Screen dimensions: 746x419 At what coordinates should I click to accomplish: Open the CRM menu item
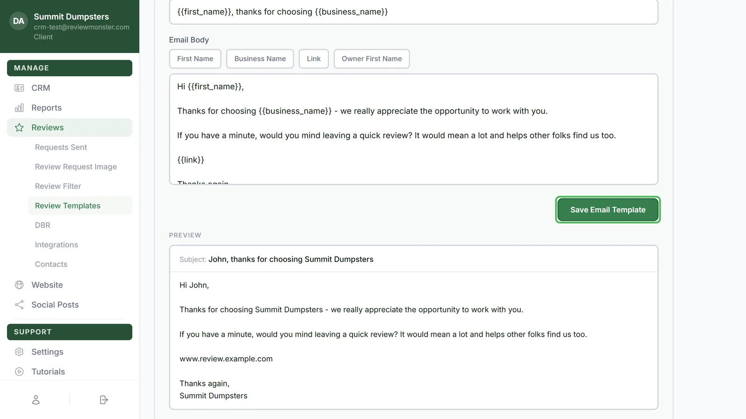(x=69, y=88)
